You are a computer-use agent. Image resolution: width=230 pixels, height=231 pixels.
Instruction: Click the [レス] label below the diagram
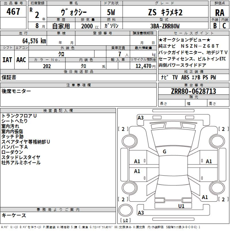tap(125, 220)
